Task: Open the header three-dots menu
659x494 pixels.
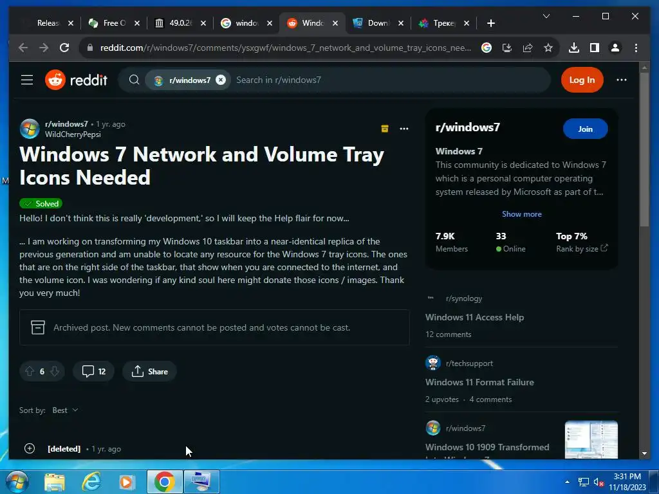Action: 621,80
